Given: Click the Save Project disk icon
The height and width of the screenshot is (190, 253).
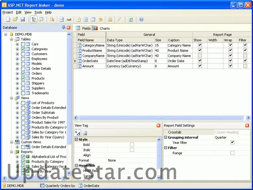Looking at the screenshot, I should (x=23, y=19).
